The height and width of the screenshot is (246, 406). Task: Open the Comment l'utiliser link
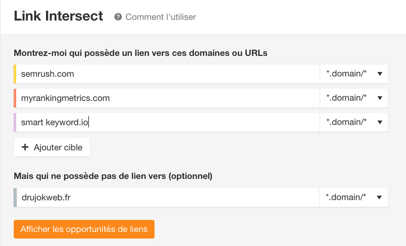click(160, 17)
